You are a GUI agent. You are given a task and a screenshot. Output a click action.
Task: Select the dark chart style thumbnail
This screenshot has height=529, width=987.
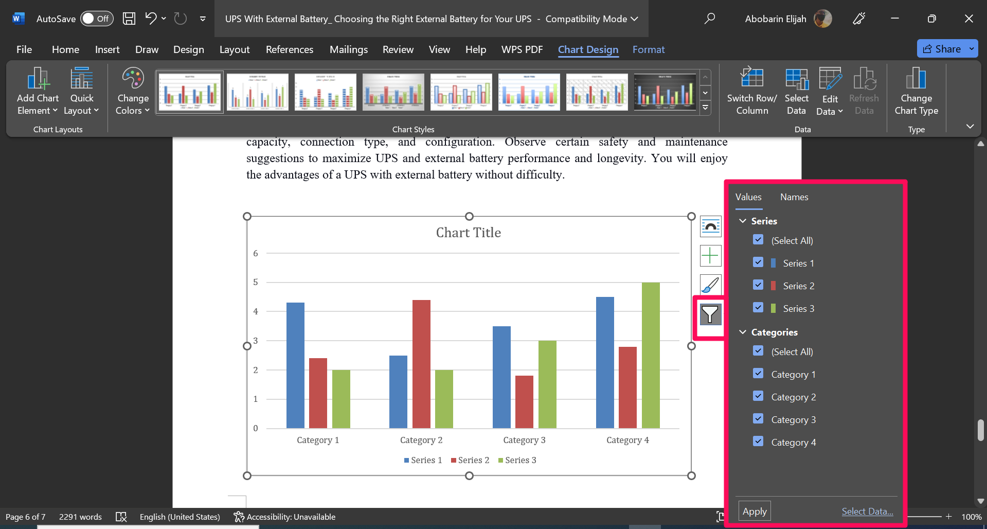click(x=665, y=92)
